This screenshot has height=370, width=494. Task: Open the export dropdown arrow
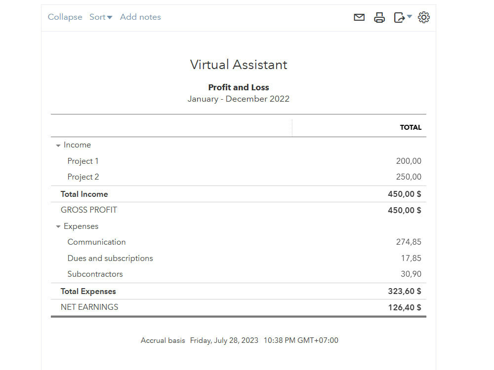point(409,16)
